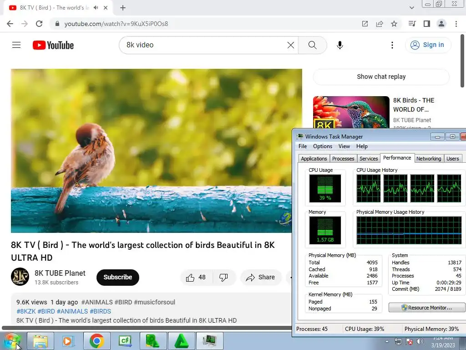Open the media controls icon in Chrome toolbar
The height and width of the screenshot is (350, 466).
pyautogui.click(x=412, y=24)
